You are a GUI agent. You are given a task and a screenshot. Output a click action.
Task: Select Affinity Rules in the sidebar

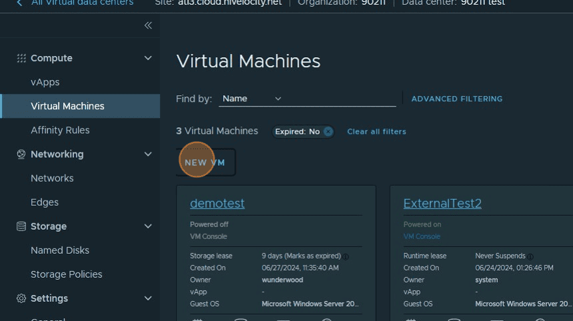click(x=60, y=131)
